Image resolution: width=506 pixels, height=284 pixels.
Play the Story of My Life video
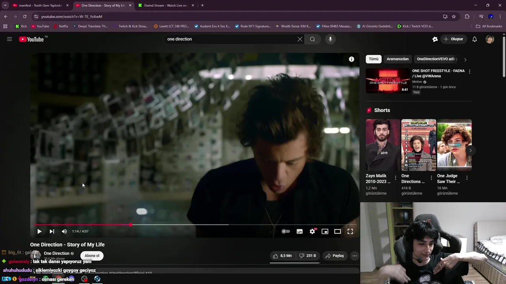point(39,232)
